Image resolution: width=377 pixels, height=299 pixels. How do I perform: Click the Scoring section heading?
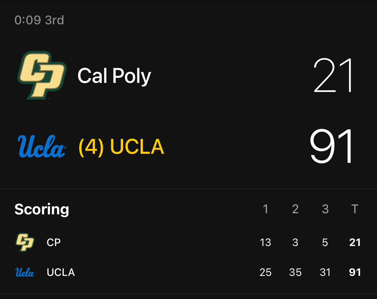click(42, 209)
